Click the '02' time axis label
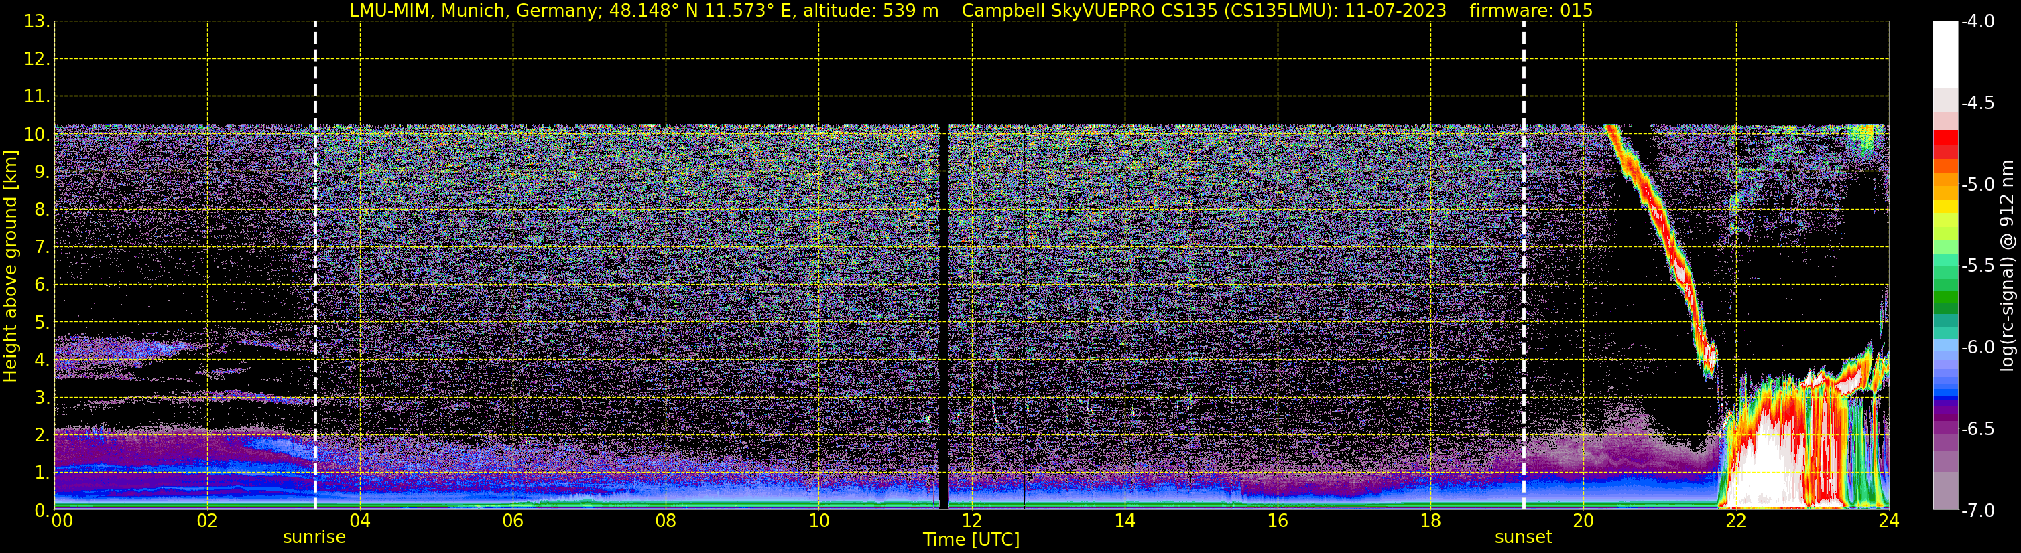 pos(207,521)
